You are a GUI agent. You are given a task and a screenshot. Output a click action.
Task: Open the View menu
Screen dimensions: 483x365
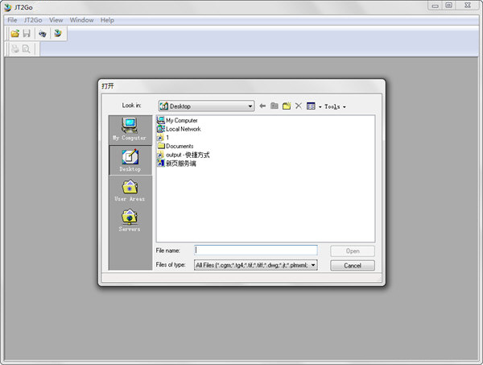click(x=56, y=19)
